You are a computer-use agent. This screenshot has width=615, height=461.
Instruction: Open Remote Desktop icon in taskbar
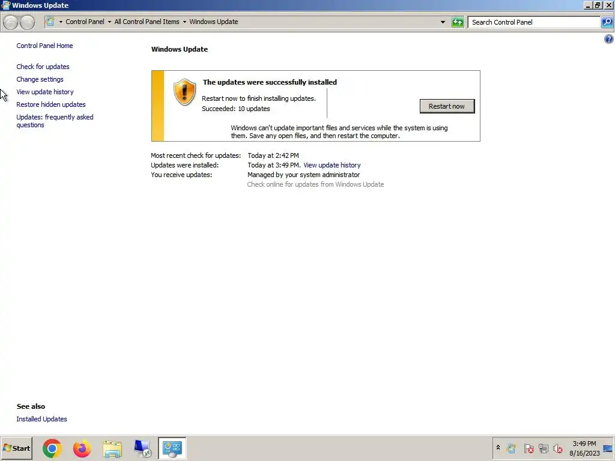tap(142, 448)
